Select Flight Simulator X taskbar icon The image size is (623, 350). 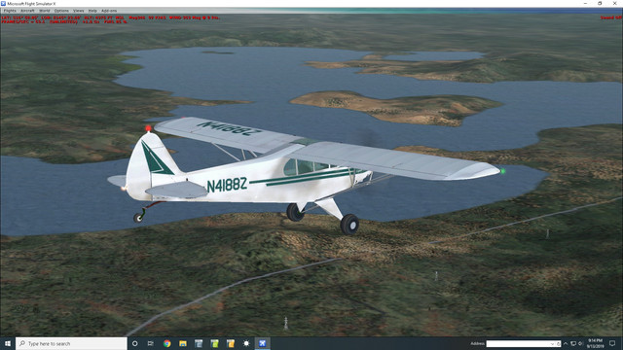(262, 343)
